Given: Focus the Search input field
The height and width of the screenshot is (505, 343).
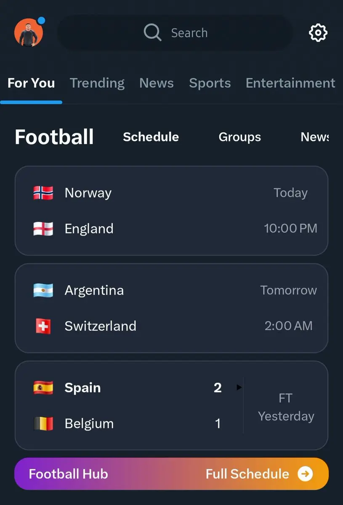Looking at the screenshot, I should pos(175,33).
